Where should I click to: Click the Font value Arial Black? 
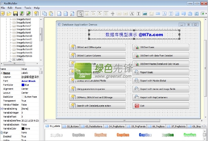[x=28, y=81]
